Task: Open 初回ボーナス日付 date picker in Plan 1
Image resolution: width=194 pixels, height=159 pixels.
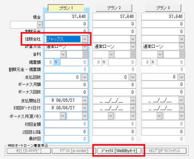Action: [85, 108]
